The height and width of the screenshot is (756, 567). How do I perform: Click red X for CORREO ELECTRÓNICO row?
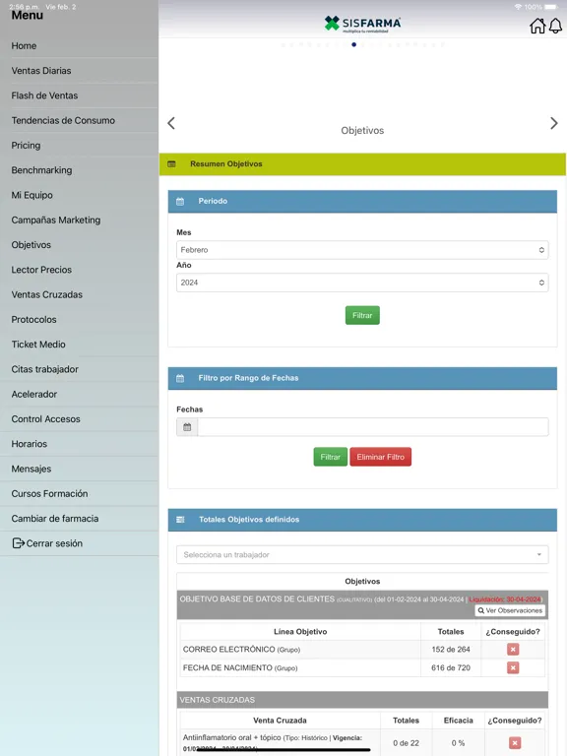pos(513,649)
